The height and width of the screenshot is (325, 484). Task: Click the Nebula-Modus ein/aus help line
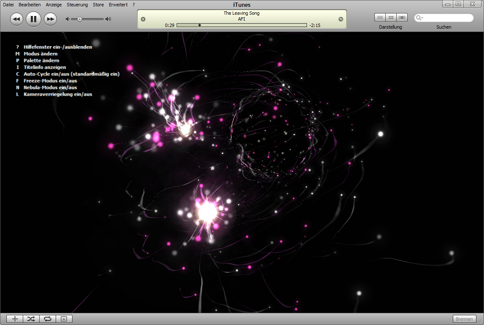click(x=46, y=88)
